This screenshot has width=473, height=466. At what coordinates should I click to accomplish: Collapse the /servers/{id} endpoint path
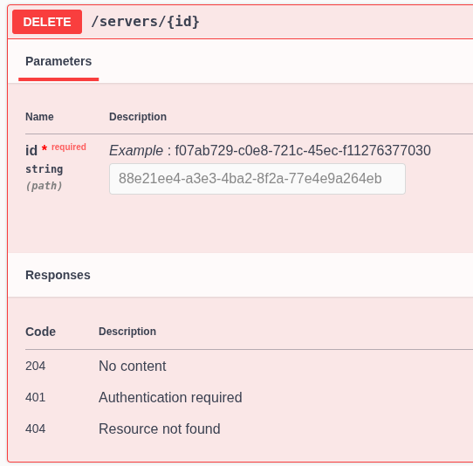[145, 22]
